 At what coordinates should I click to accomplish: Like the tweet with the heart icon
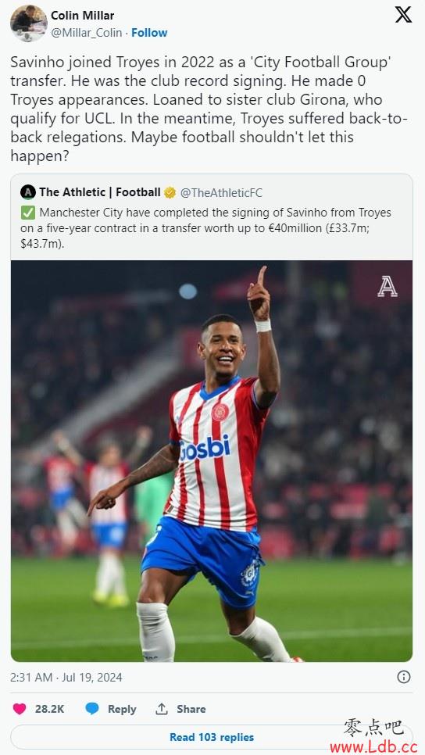[20, 709]
